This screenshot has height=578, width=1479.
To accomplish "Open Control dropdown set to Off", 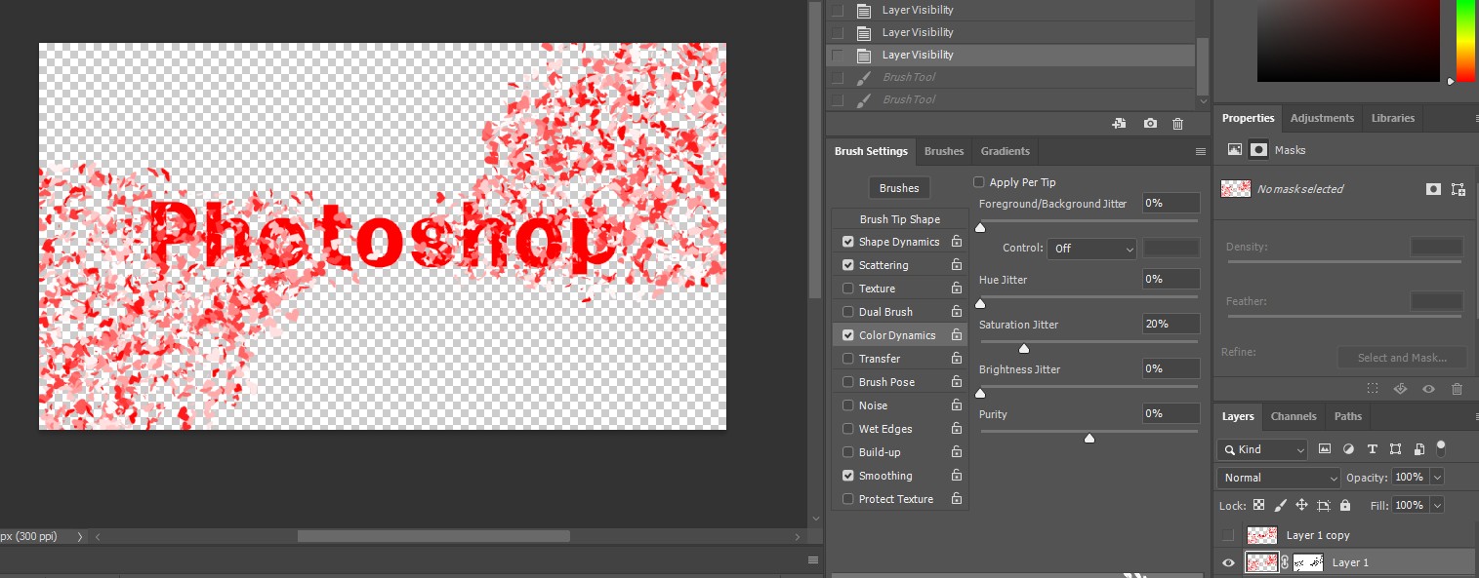I will coord(1091,249).
